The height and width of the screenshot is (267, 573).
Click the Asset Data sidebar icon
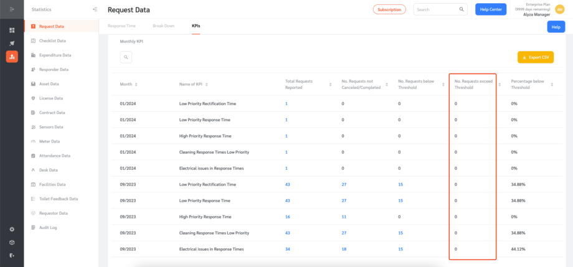point(33,83)
